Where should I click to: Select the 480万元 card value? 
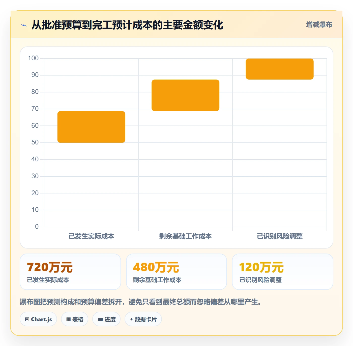click(156, 267)
